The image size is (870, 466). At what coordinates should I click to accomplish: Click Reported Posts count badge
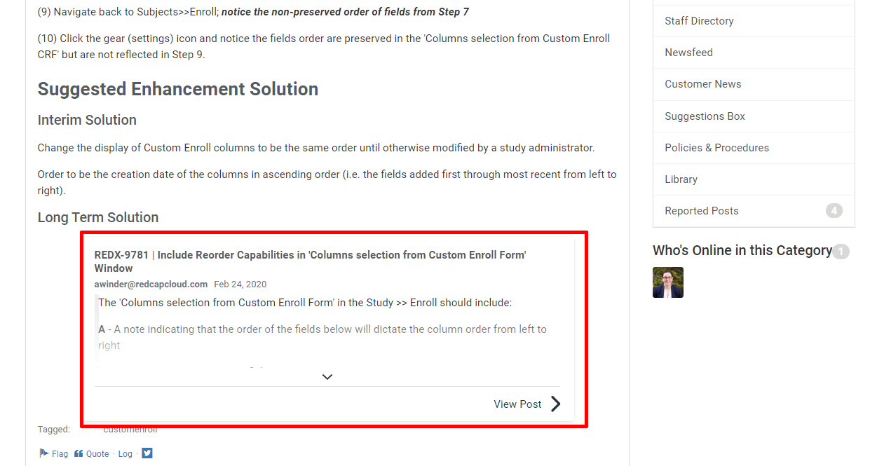coord(834,211)
